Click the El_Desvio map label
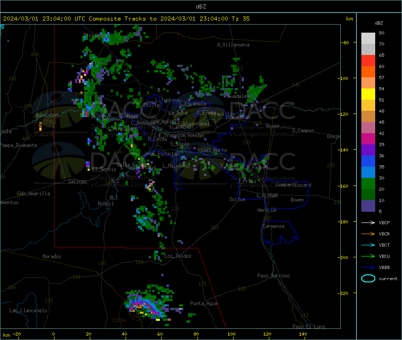Screen dimensions: 402x340 pyautogui.click(x=104, y=169)
